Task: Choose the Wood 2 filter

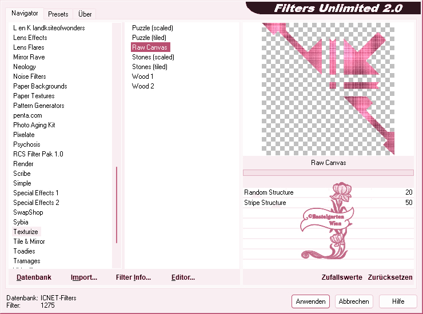Action: [x=143, y=86]
